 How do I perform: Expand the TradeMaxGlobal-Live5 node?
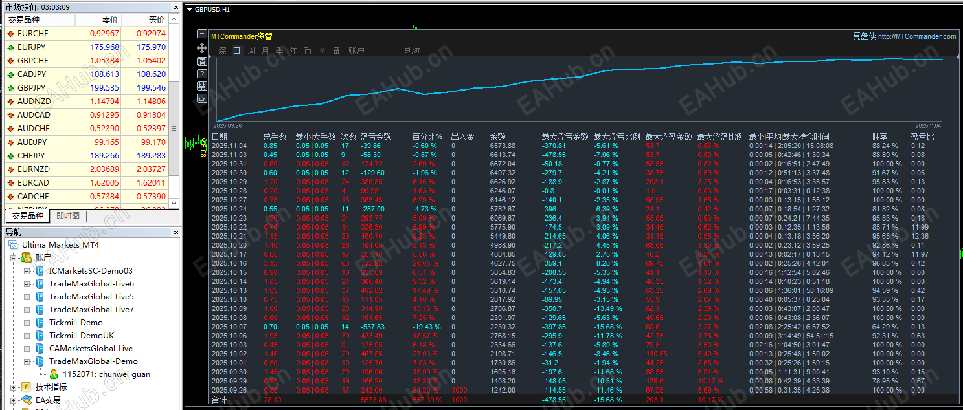(27, 297)
